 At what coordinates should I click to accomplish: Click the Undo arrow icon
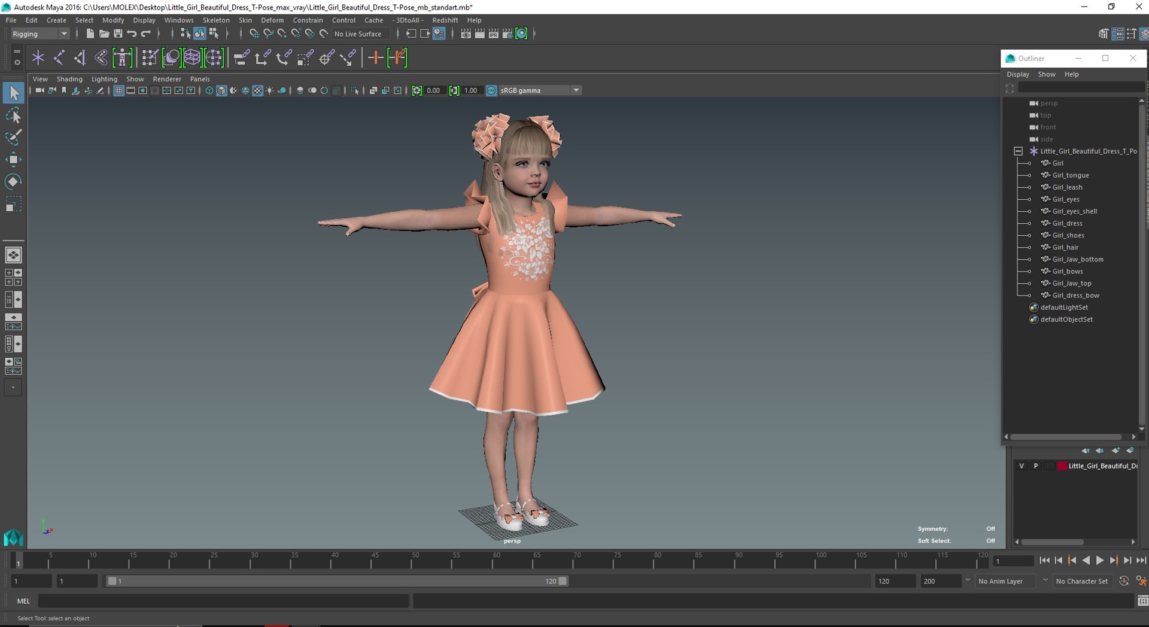132,34
